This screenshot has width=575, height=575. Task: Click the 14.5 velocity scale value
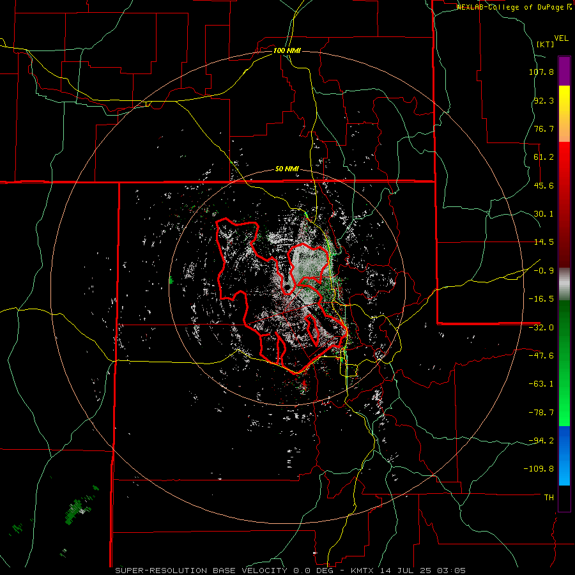click(x=544, y=242)
